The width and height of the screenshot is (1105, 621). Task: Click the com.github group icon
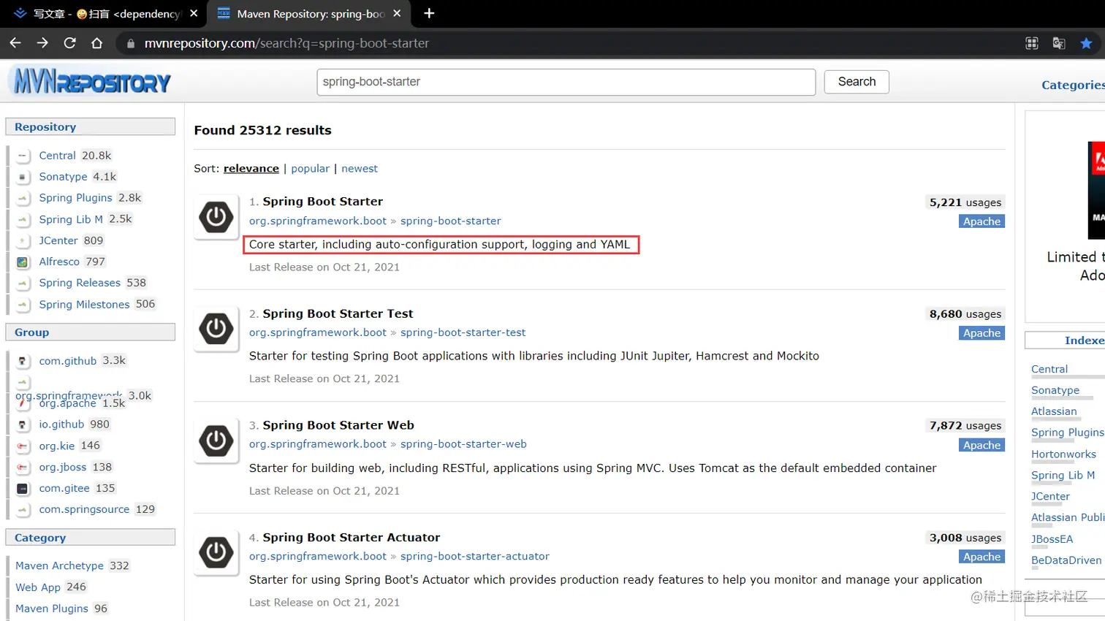point(23,361)
